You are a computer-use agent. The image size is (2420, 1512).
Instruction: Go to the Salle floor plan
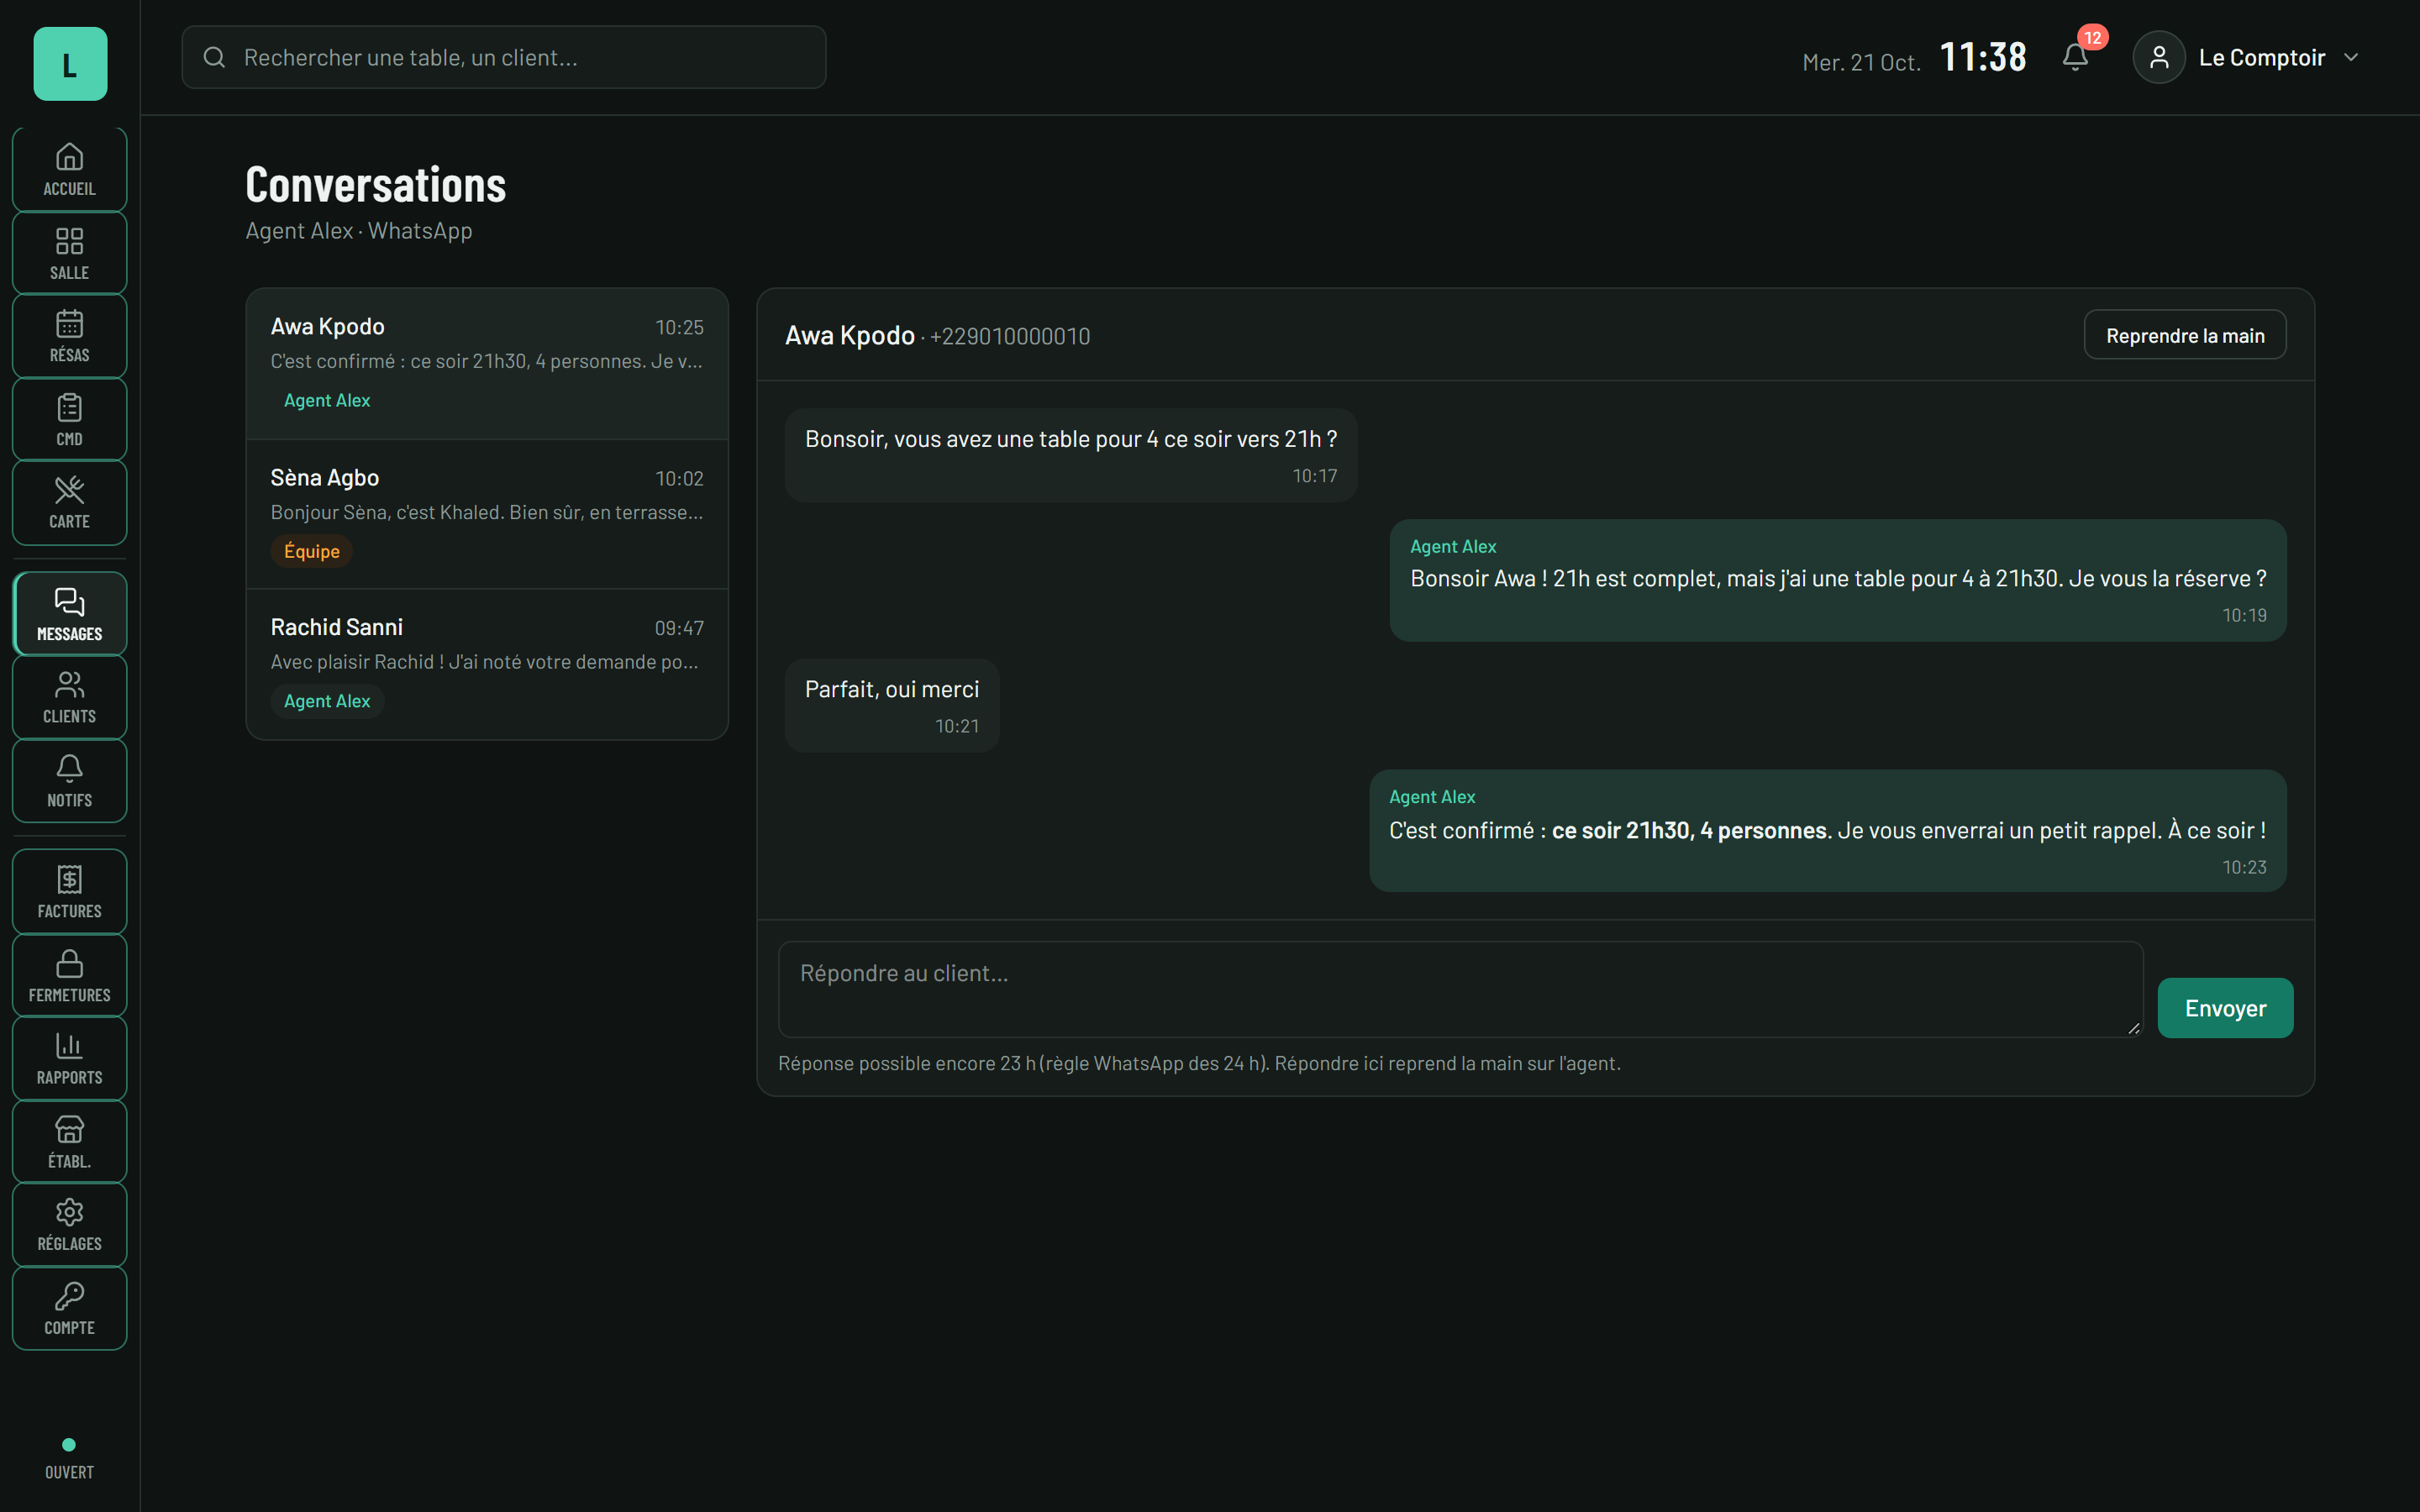(x=69, y=253)
